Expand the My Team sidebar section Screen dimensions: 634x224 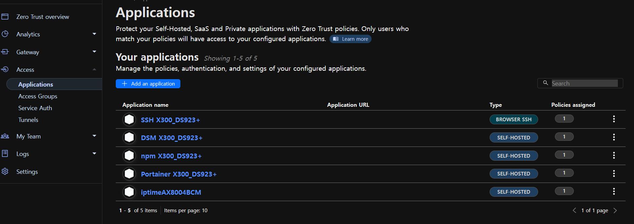click(94, 136)
